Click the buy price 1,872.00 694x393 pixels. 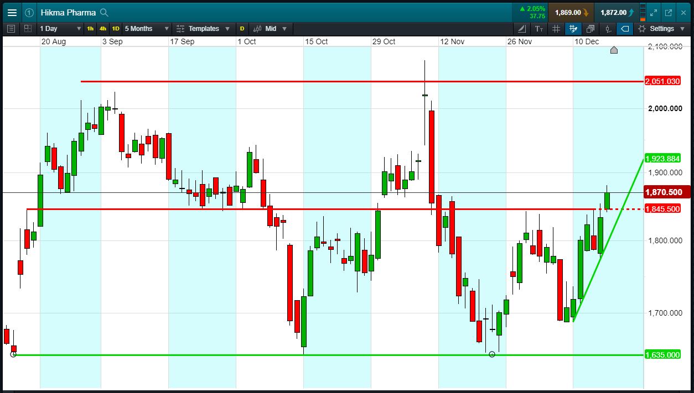[617, 12]
